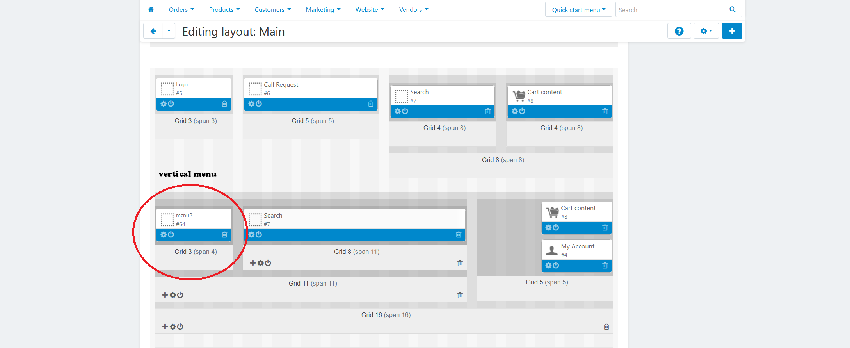Add a block to Grid 11 (span 11)
850x348 pixels.
pos(165,295)
